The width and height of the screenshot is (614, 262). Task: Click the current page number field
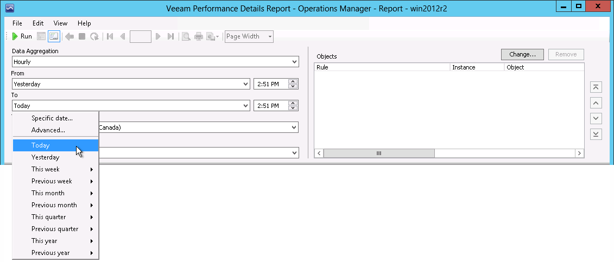141,36
